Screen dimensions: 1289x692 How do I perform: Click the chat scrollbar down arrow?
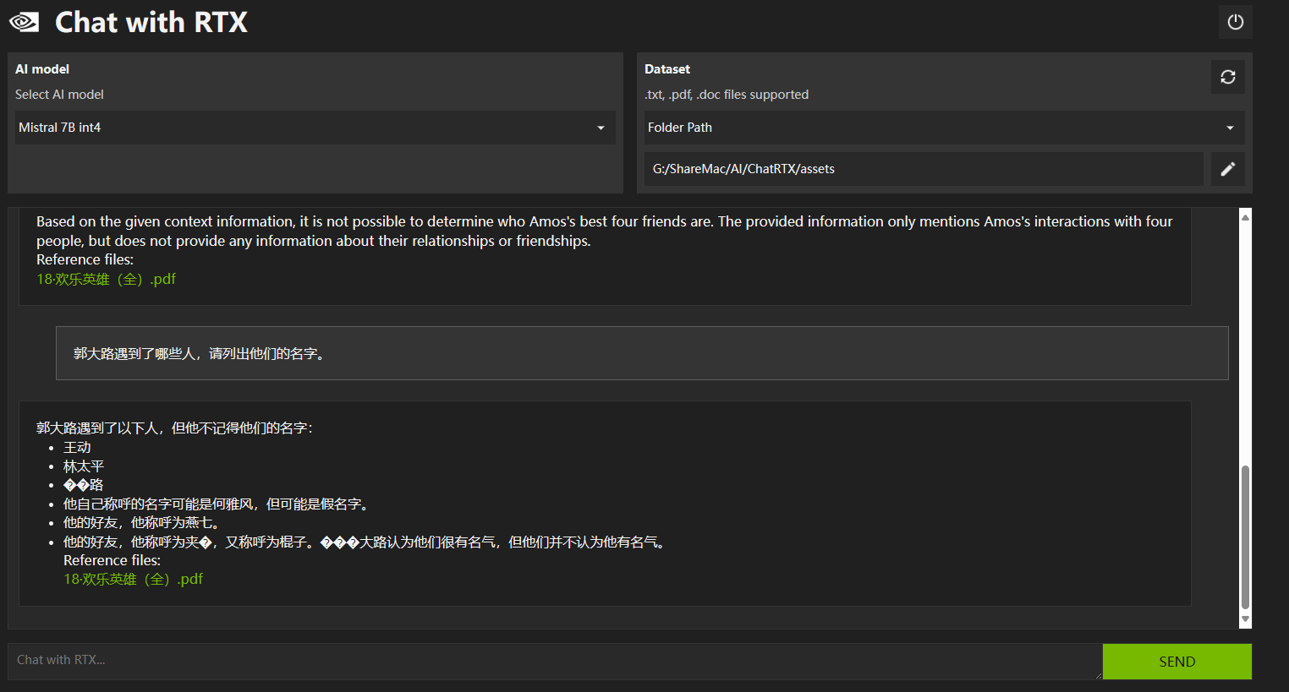pos(1245,619)
